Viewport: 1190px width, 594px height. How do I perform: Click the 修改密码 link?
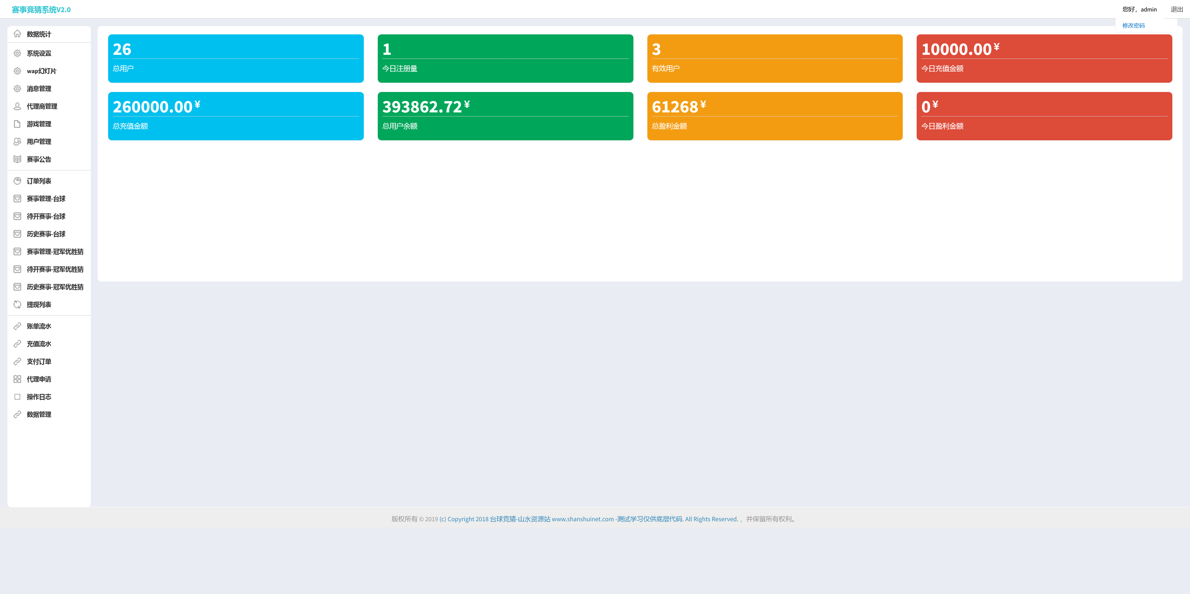(1133, 26)
